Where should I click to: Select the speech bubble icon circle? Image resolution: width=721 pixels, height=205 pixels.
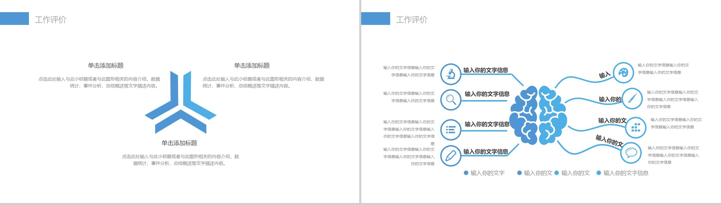click(x=631, y=153)
